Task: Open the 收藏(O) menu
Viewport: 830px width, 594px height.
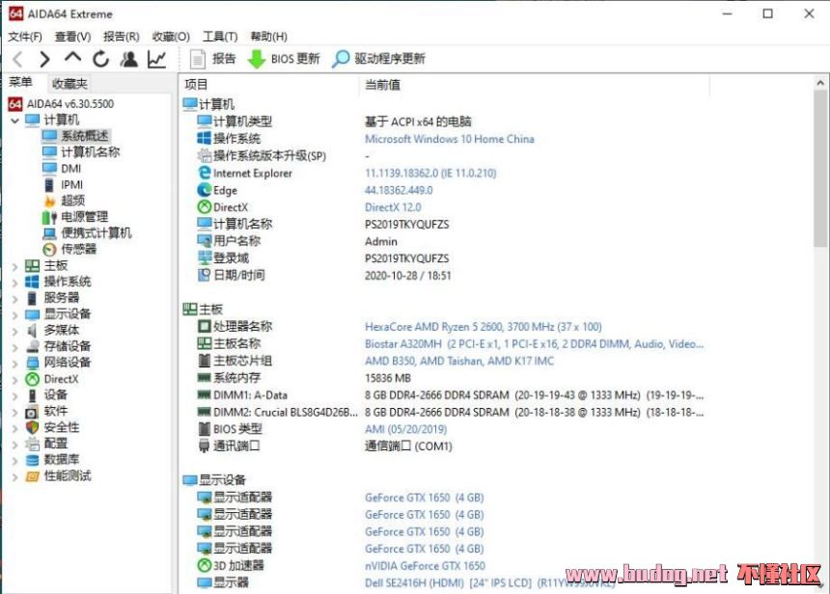Action: coord(171,37)
